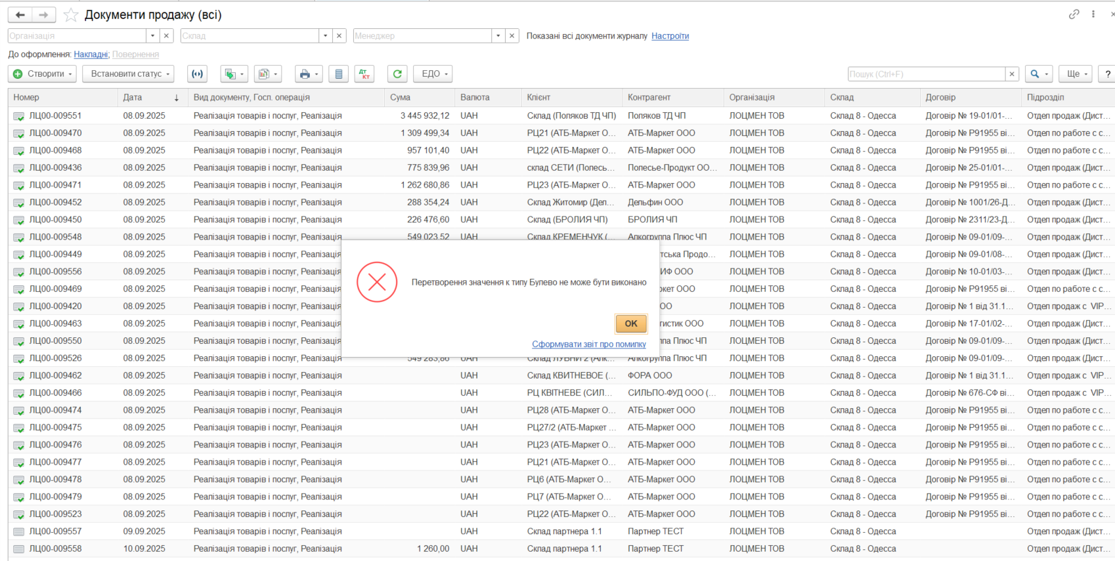Open help with the question mark button

pos(1108,74)
